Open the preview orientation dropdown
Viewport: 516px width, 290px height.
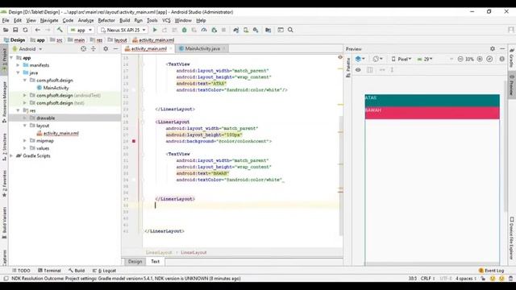[x=378, y=59]
